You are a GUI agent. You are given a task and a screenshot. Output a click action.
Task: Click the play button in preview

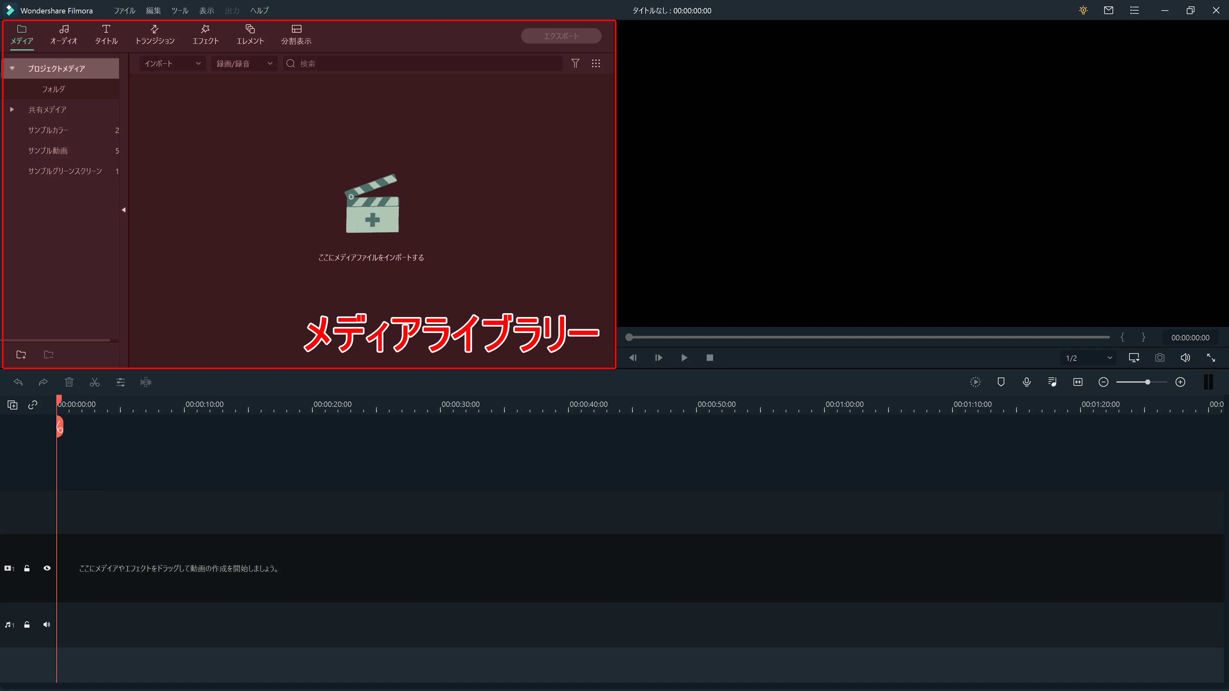[684, 358]
